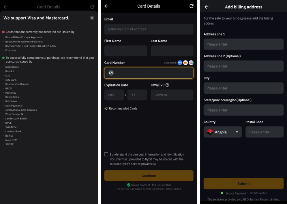Click the Address line 1 field
Image resolution: width=287 pixels, height=204 pixels.
[244, 44]
